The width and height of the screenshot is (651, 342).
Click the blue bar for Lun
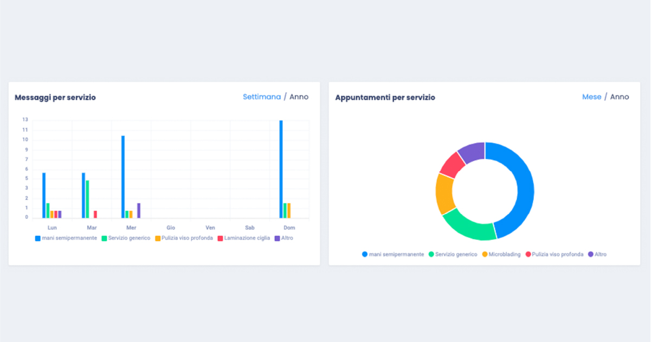[44, 195]
